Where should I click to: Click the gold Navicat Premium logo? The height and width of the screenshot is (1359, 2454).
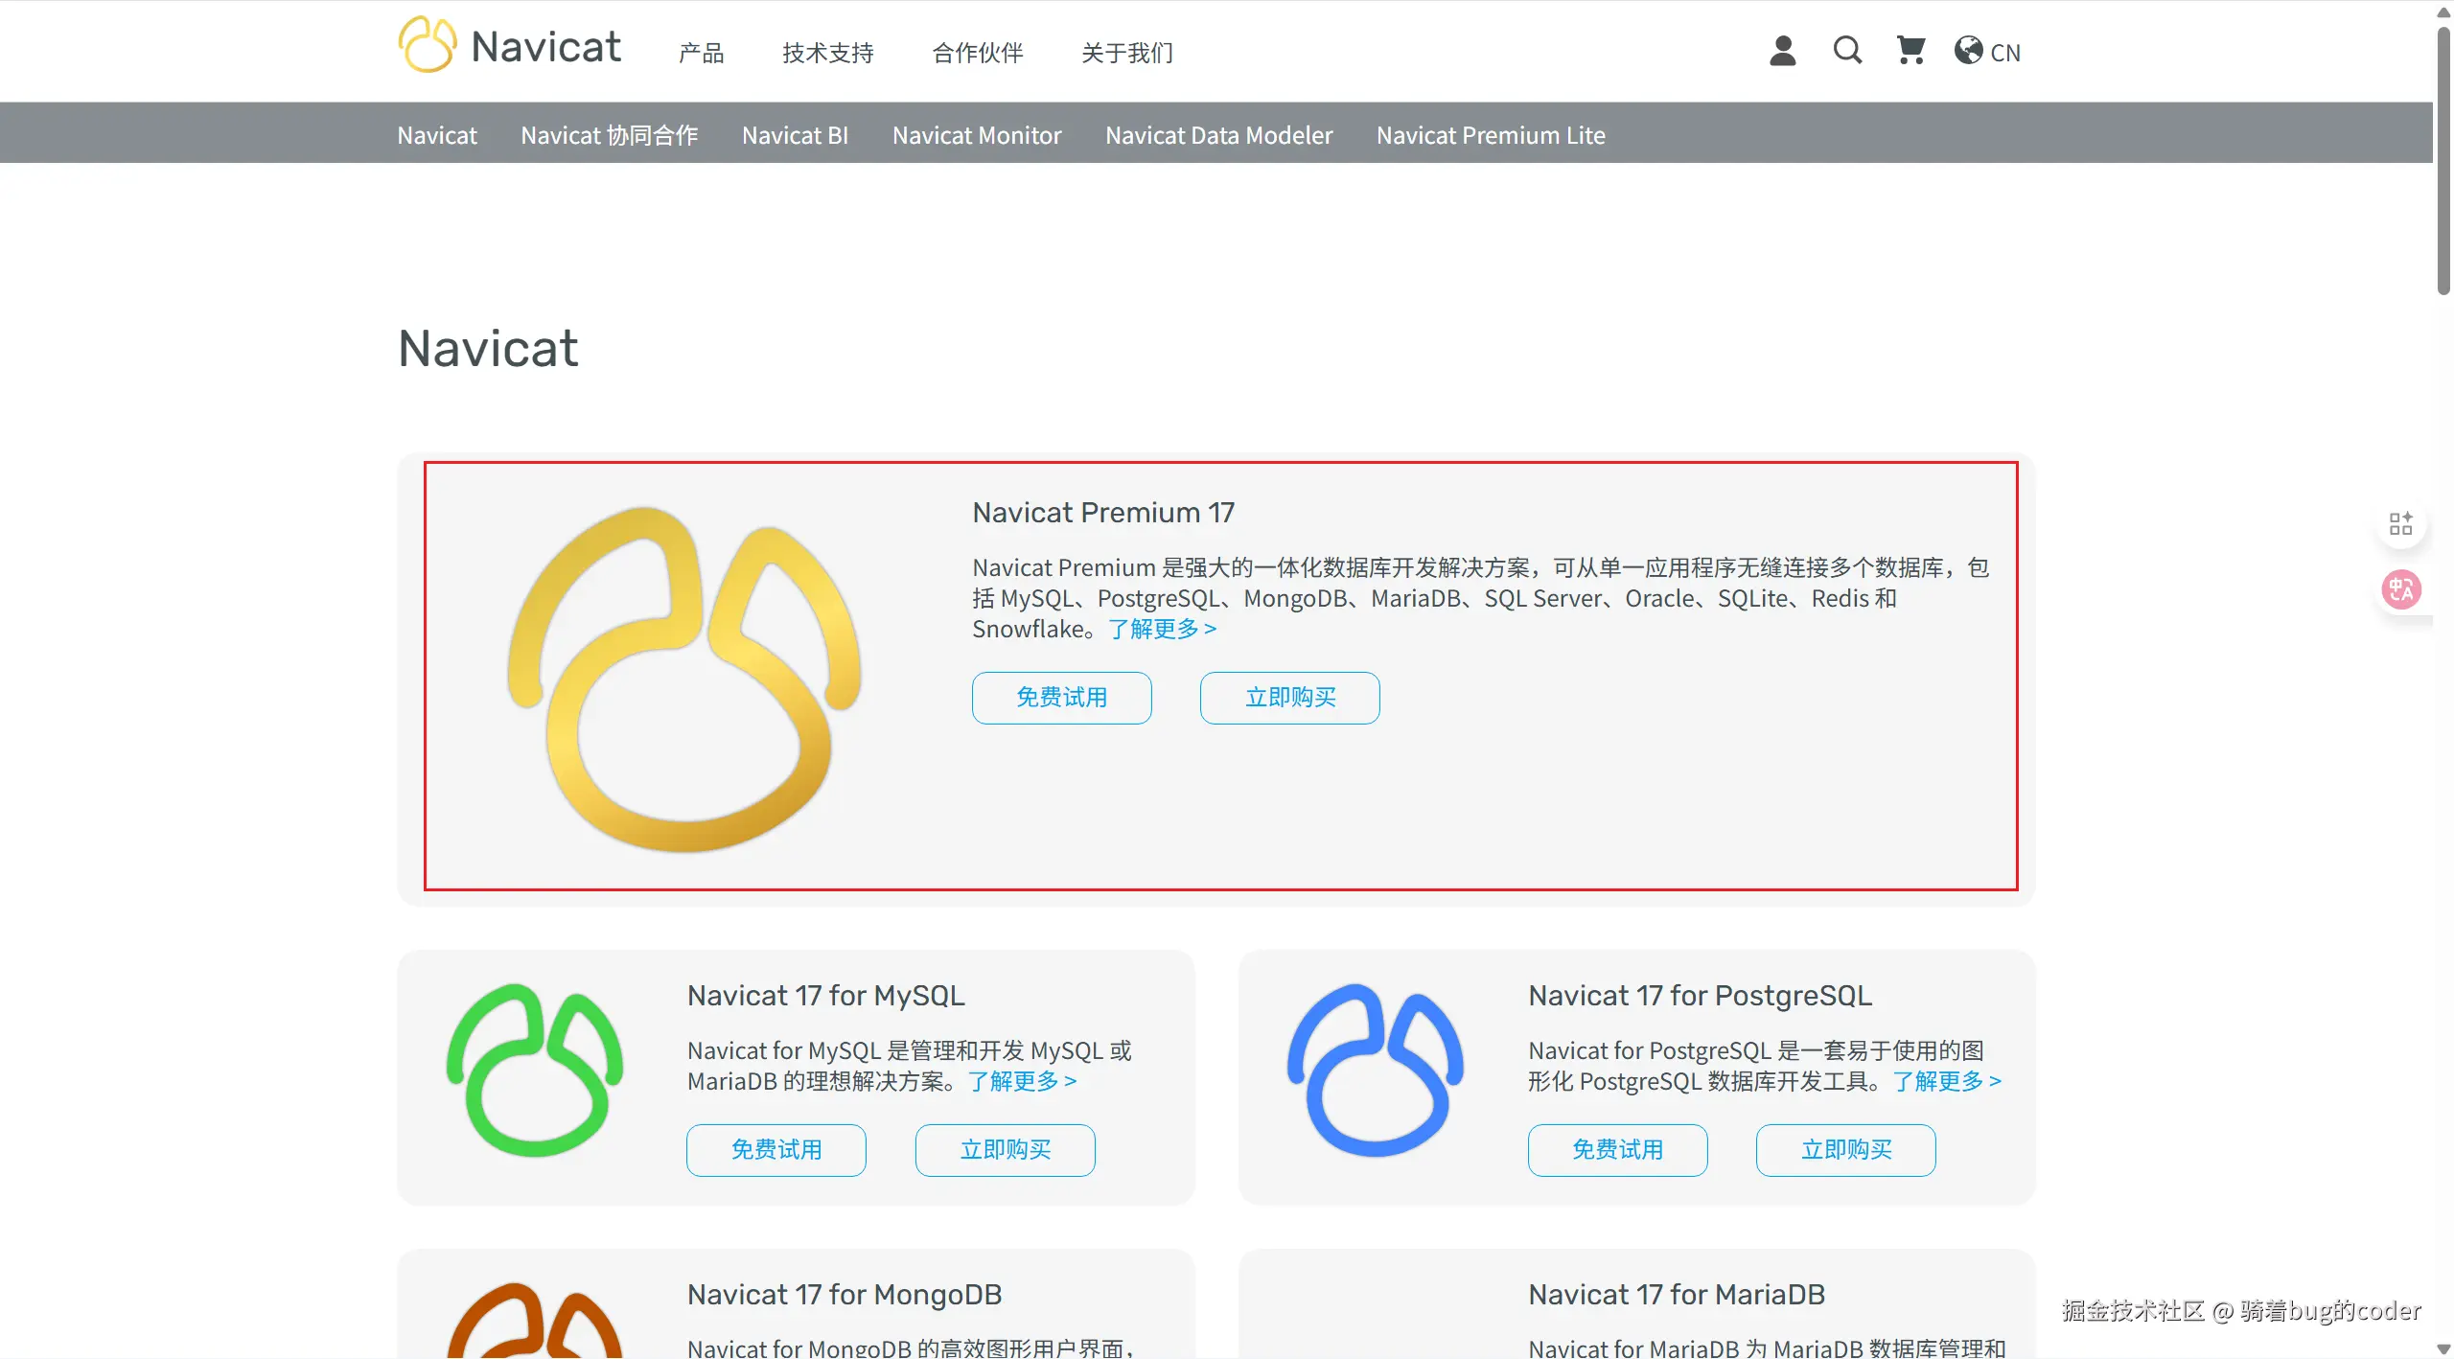[684, 679]
